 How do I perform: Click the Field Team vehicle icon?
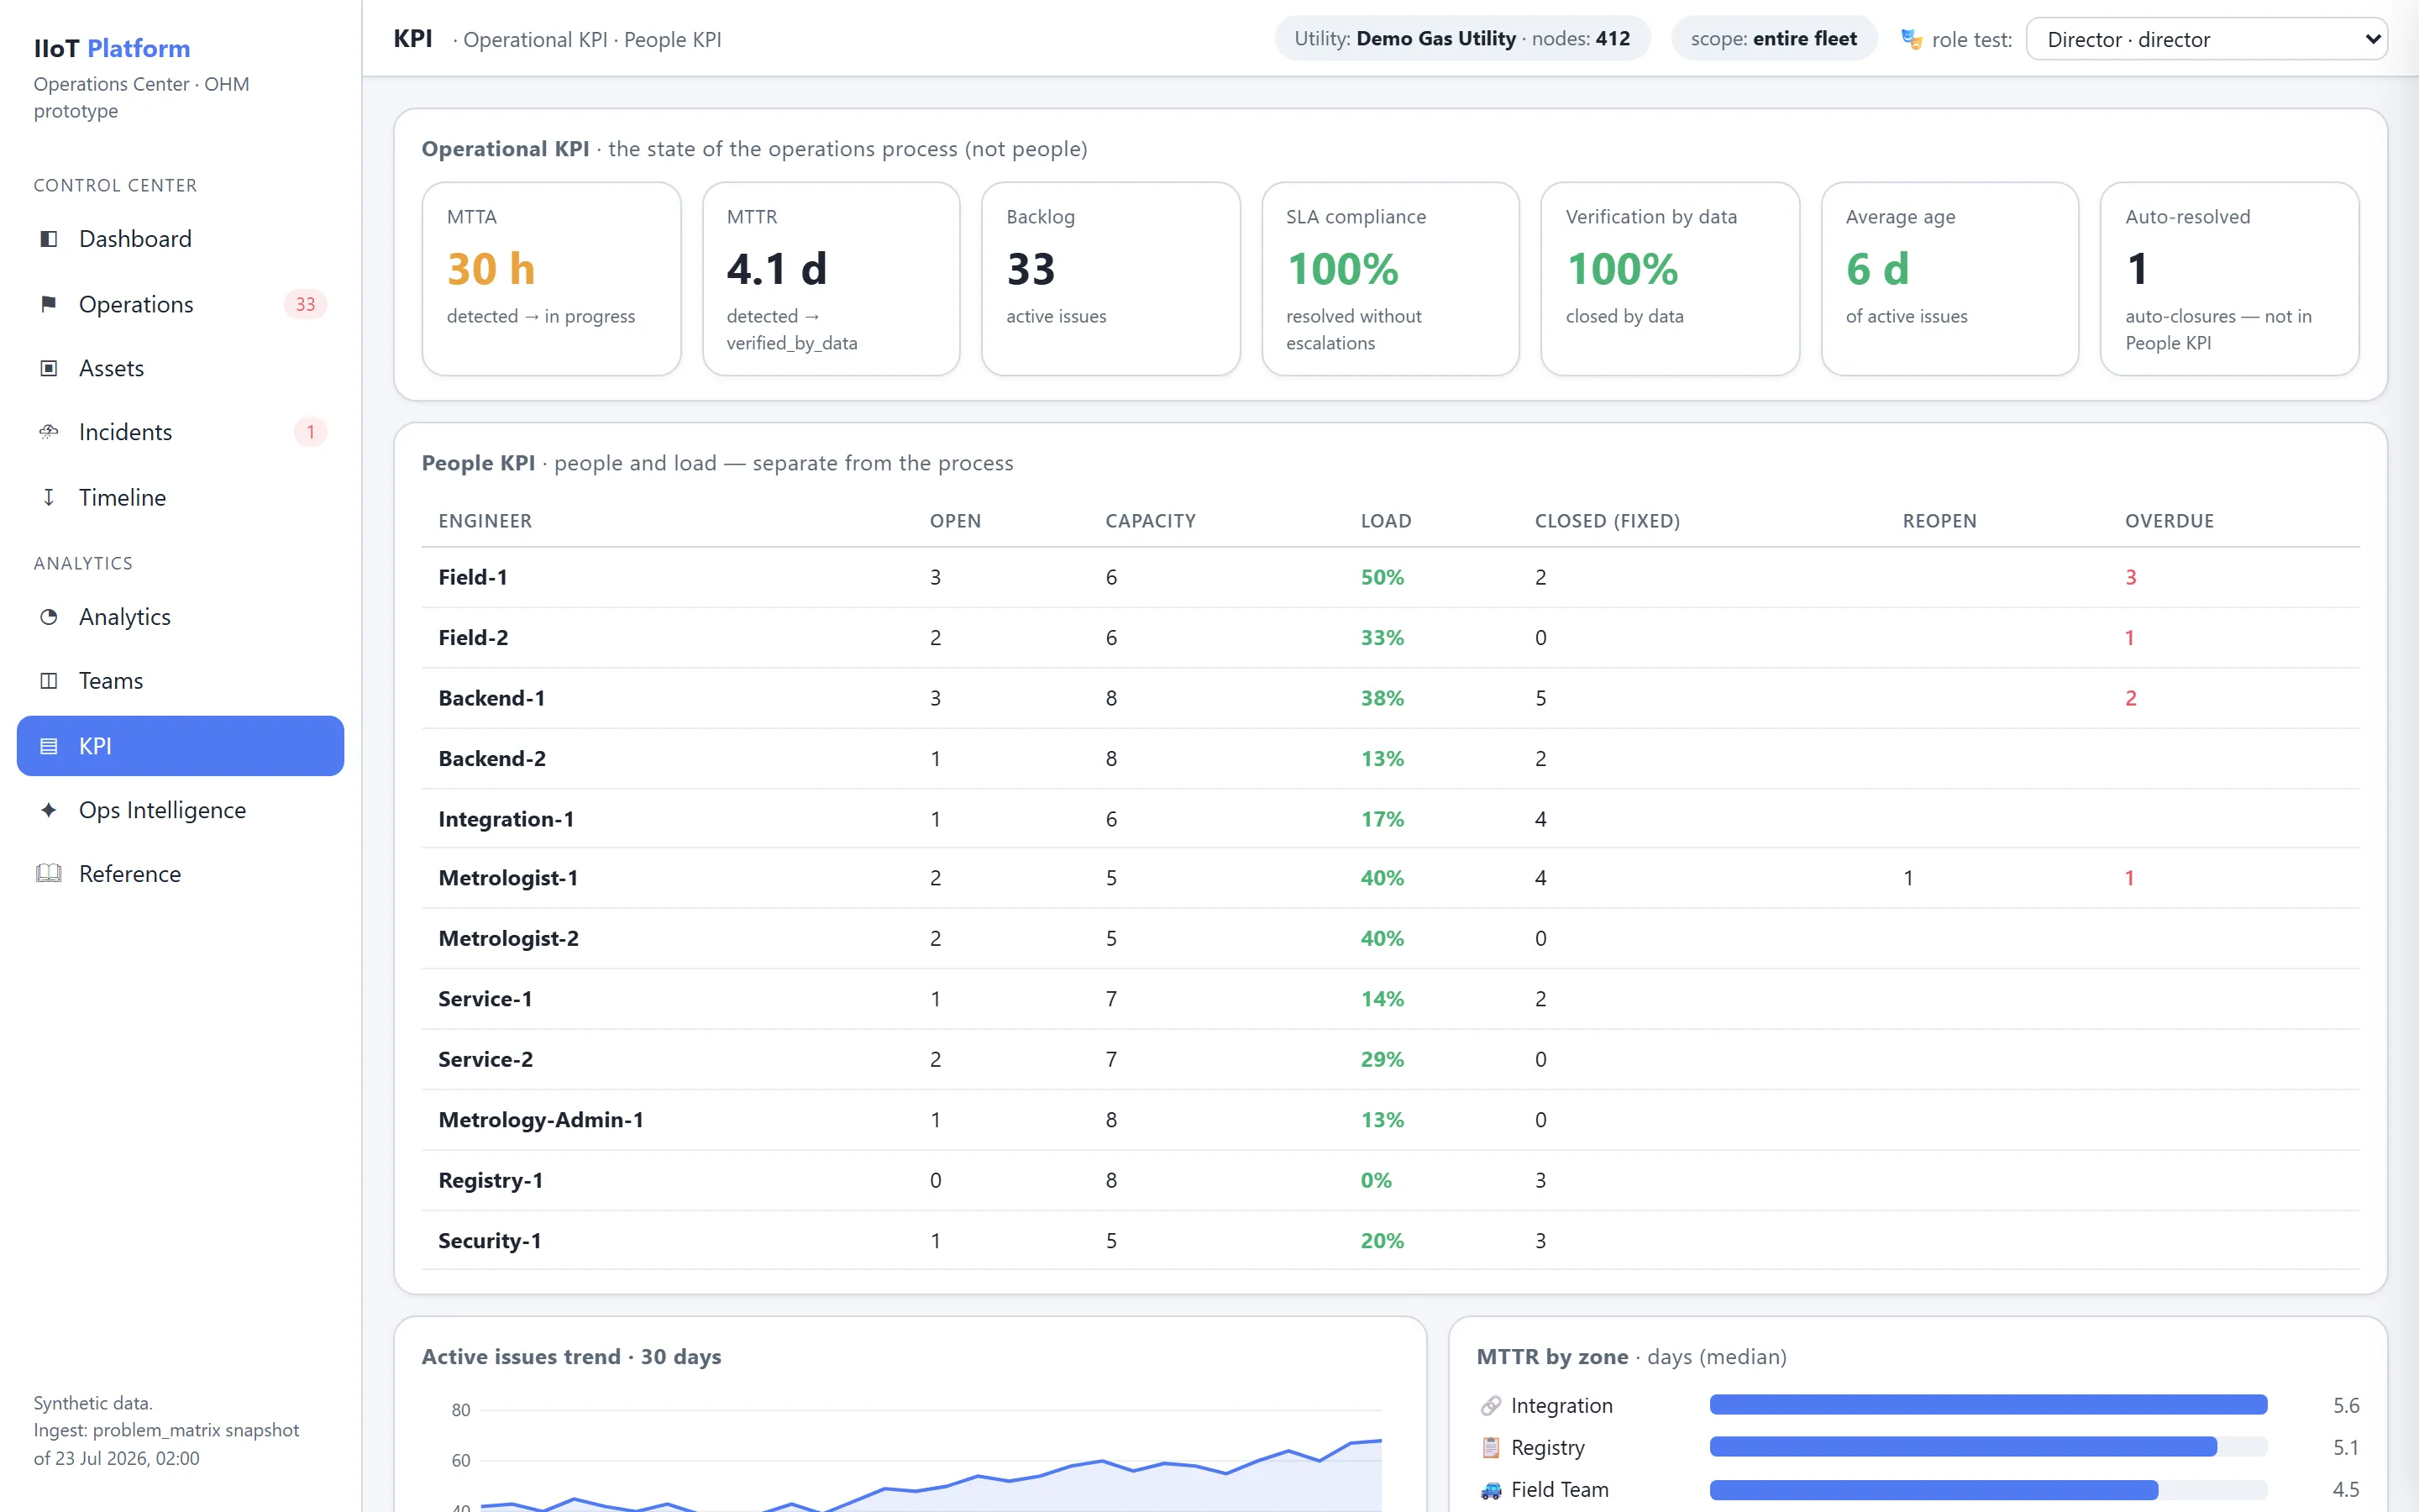pos(1490,1490)
